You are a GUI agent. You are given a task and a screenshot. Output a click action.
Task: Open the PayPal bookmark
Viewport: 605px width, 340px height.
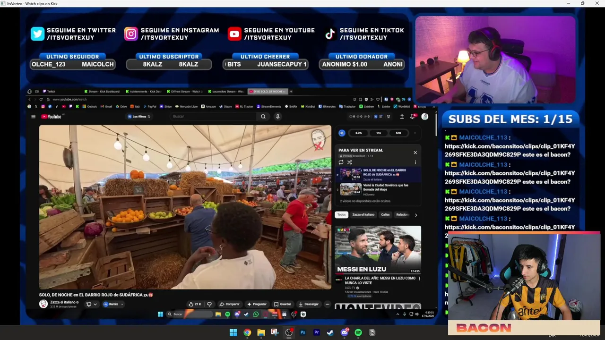150,106
